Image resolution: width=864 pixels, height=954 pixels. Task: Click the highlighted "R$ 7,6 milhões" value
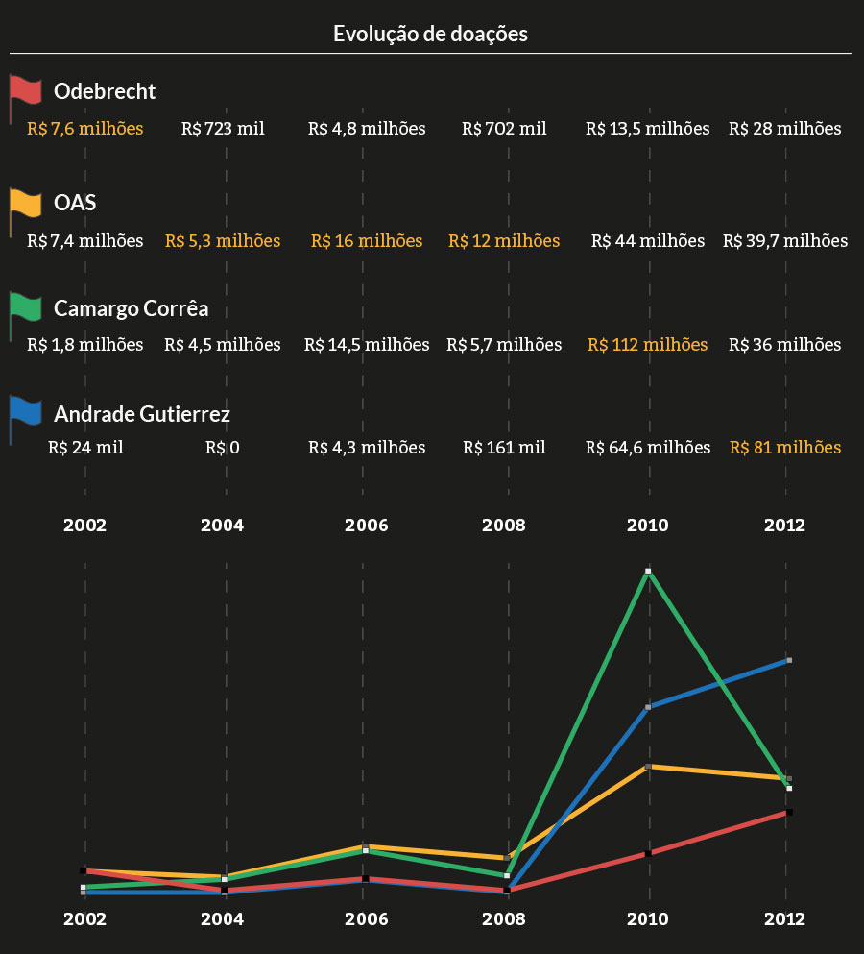pos(85,129)
